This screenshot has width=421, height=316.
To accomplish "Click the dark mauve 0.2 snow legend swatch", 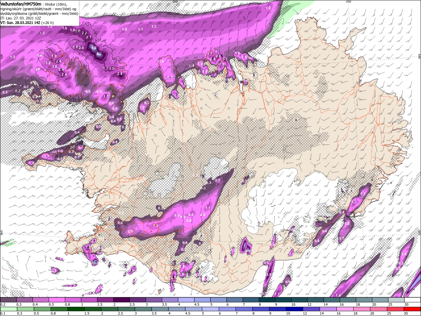I will click(8, 300).
